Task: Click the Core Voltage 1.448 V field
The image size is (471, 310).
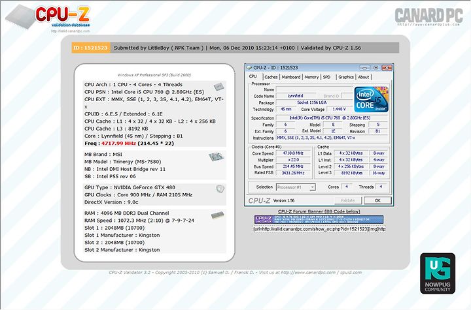Action: coord(339,109)
